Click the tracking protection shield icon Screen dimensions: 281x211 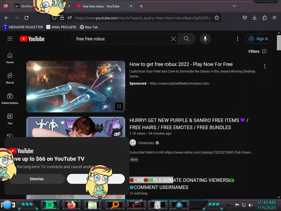coord(54,18)
